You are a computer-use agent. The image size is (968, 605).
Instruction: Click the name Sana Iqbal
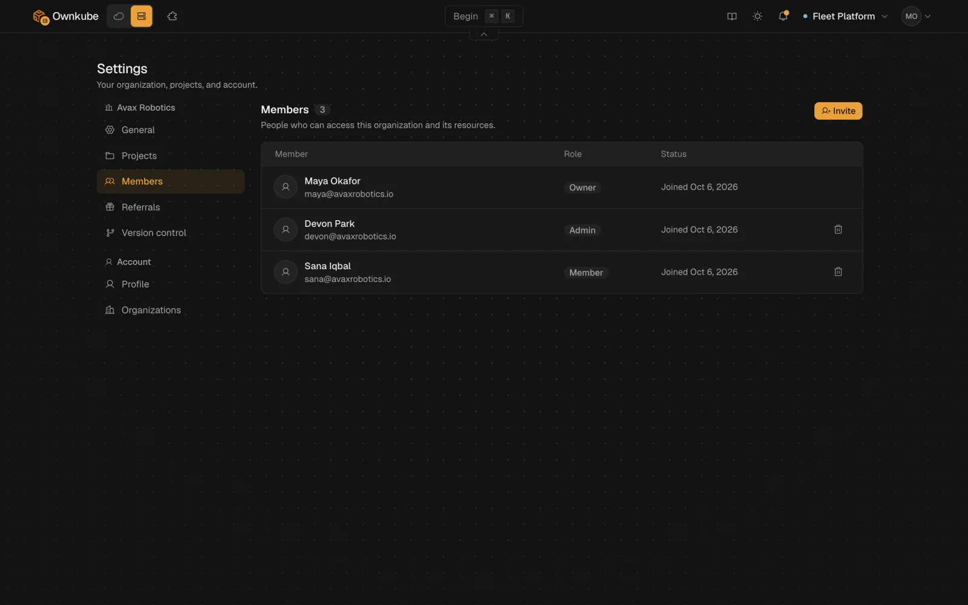point(327,266)
